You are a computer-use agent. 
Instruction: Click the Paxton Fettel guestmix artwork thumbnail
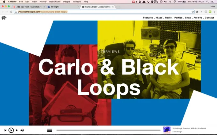[167, 130]
